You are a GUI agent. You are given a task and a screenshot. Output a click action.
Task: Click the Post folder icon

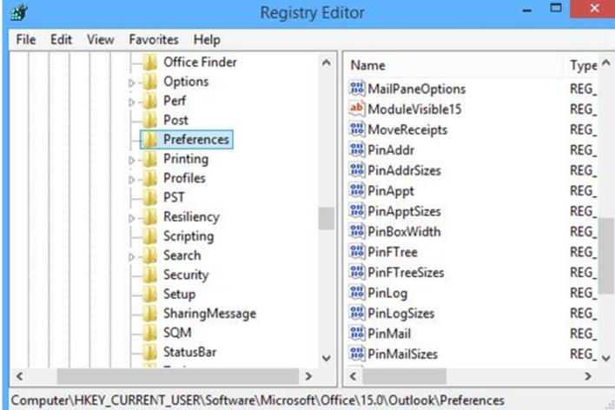click(149, 120)
